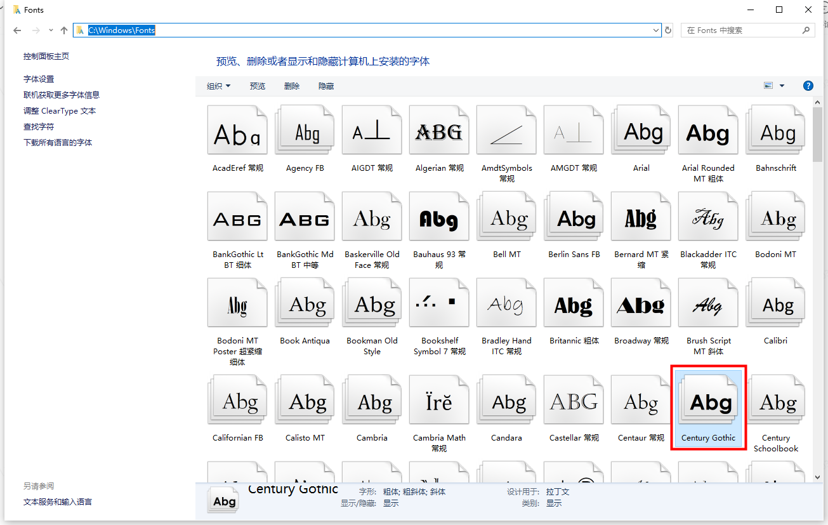The image size is (828, 525).
Task: Refresh the Fonts folder view
Action: (x=668, y=30)
